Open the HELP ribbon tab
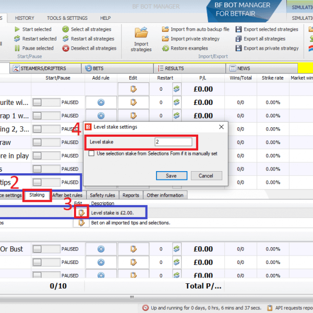 105,18
